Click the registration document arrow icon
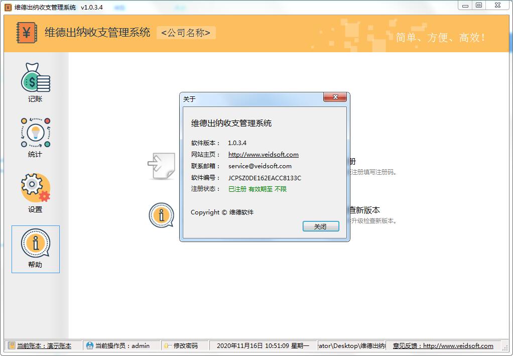 [x=162, y=166]
